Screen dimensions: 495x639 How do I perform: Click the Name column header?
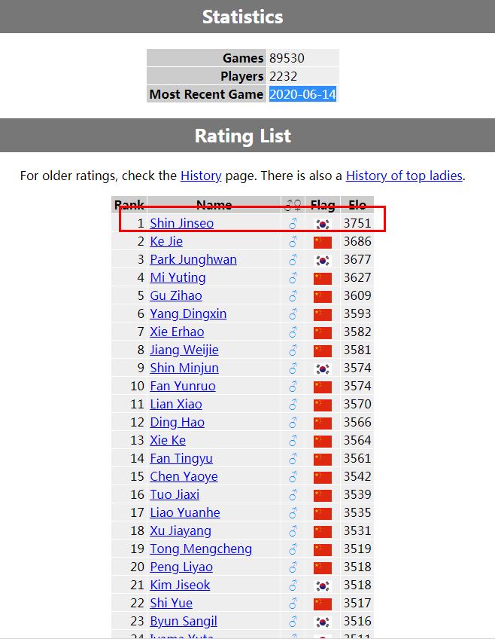pos(214,205)
